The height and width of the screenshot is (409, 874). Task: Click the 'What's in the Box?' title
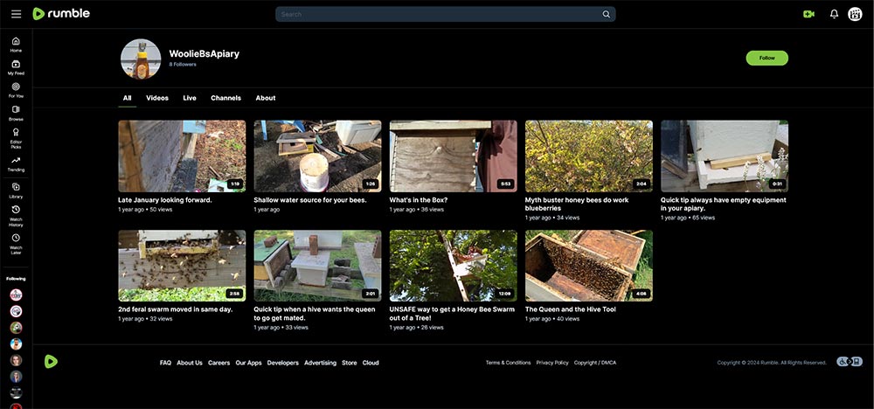coord(418,200)
